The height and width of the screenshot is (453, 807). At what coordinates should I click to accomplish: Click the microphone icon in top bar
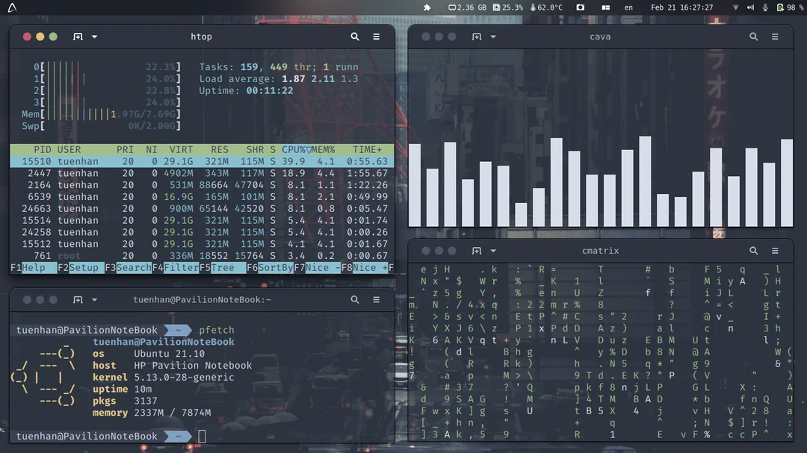[x=765, y=7]
